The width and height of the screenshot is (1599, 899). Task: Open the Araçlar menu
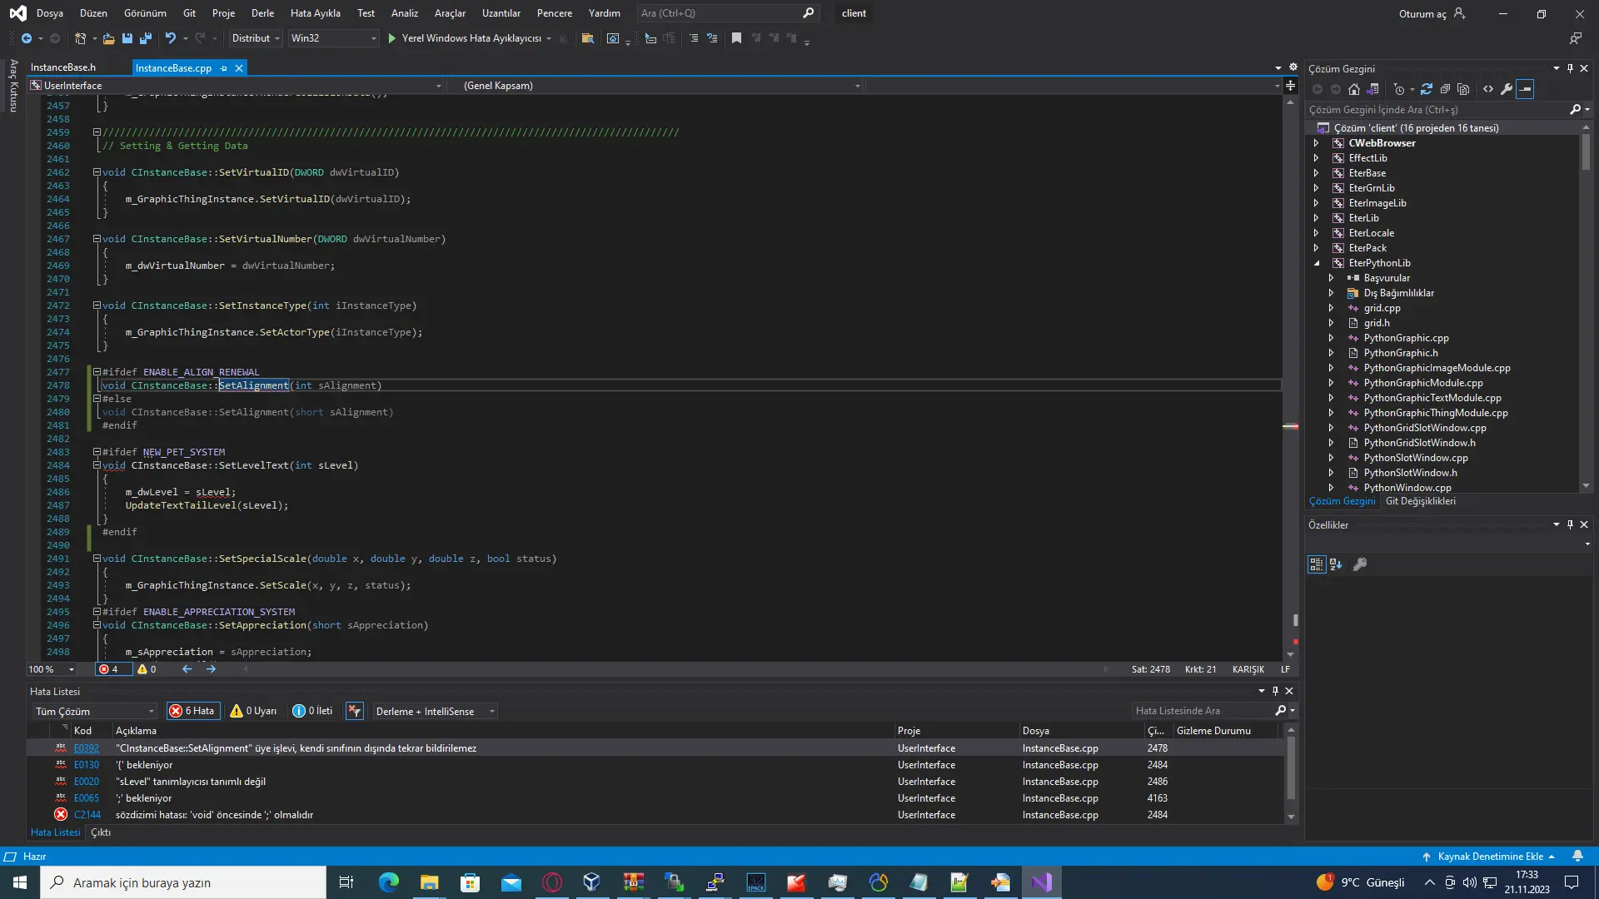[x=450, y=13]
